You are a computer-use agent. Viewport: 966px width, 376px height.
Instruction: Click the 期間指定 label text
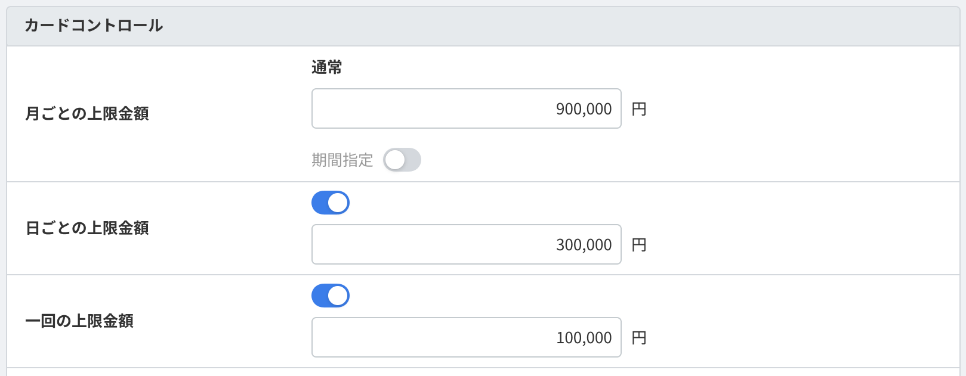[342, 160]
